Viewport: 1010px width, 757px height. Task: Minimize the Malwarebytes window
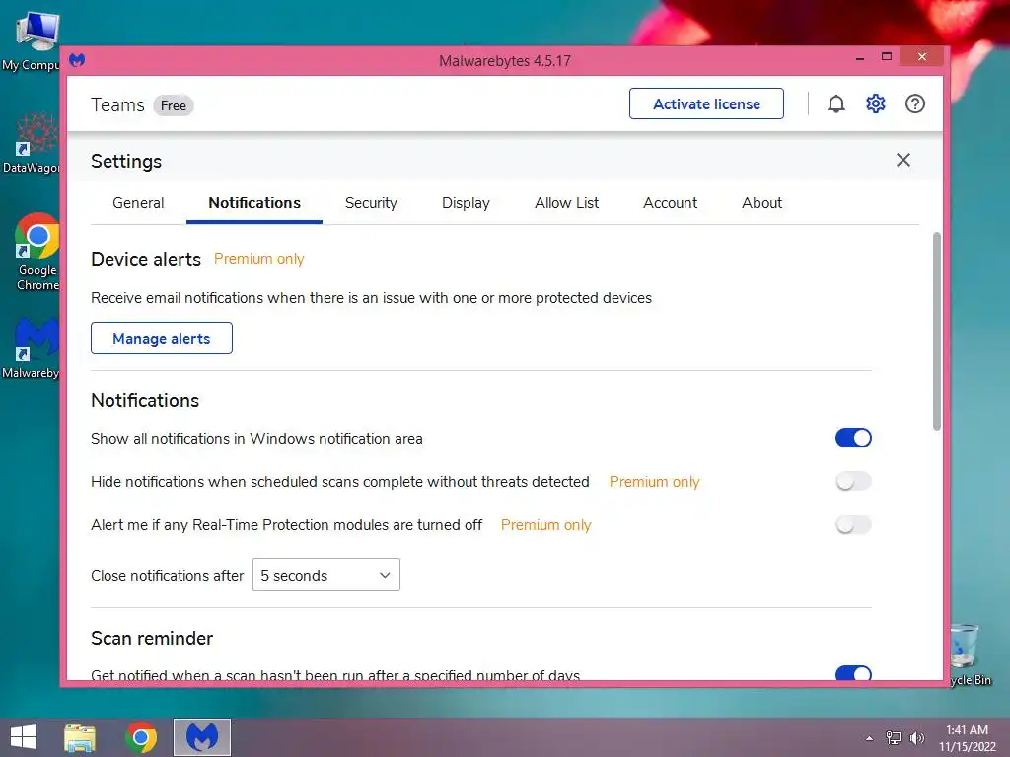pos(859,57)
